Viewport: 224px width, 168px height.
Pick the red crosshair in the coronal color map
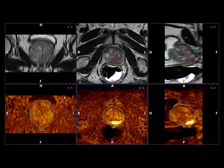(42, 120)
